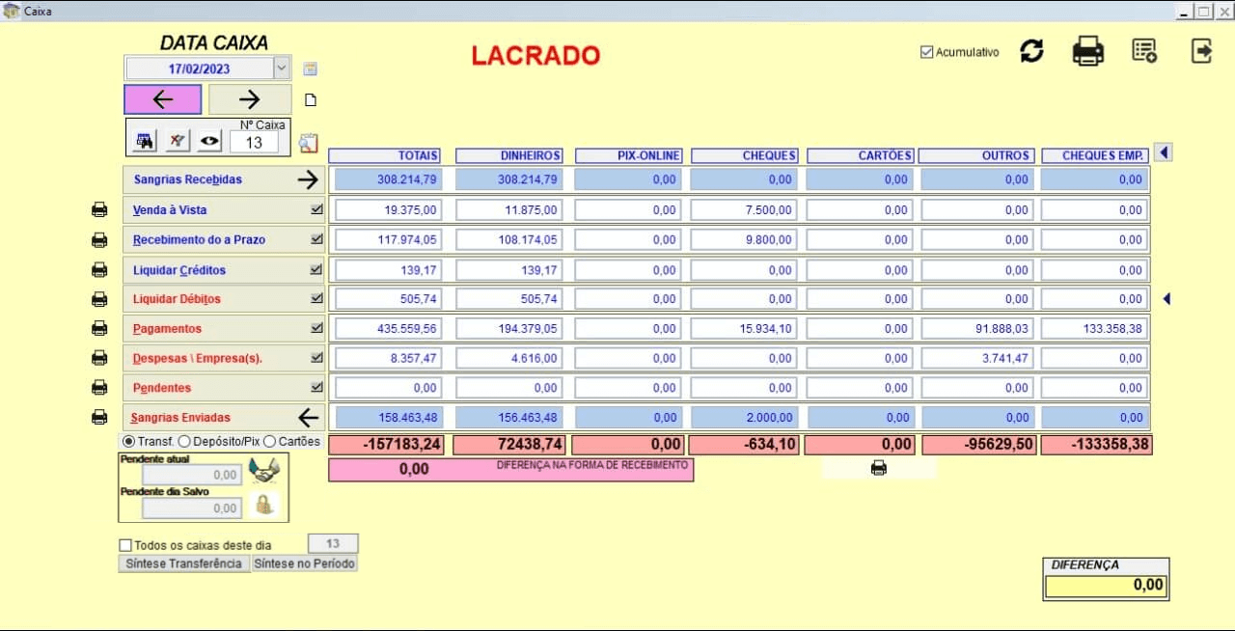Click the handshake icon beside Pendente atual
Image resolution: width=1235 pixels, height=631 pixels.
click(x=263, y=471)
